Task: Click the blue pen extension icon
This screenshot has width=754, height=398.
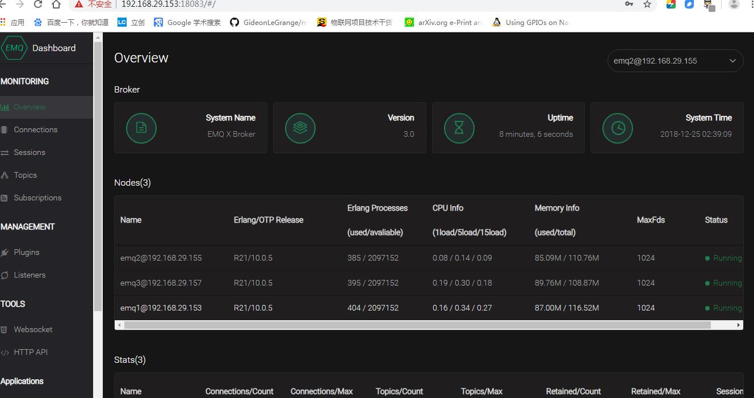Action: click(689, 4)
